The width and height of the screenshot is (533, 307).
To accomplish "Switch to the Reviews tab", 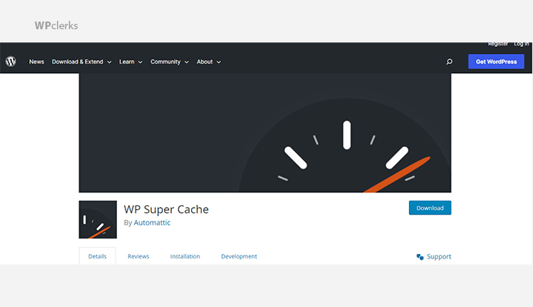I will (x=139, y=256).
